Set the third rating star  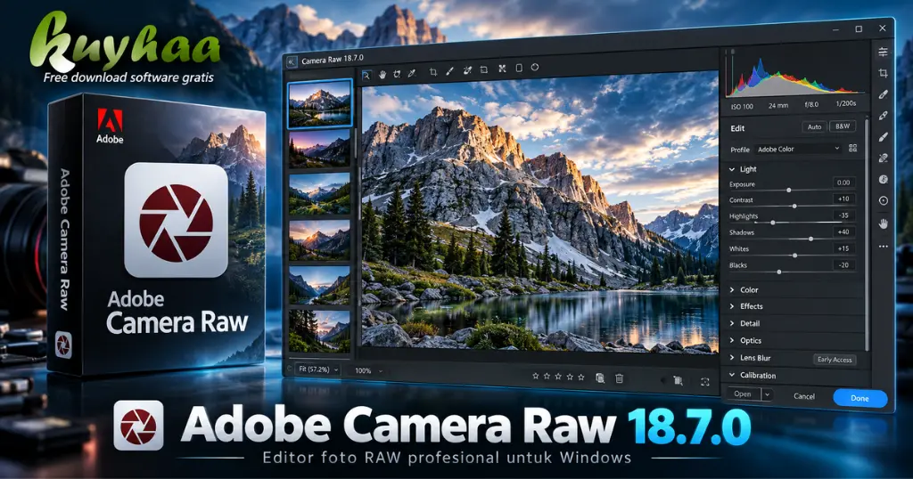(x=558, y=377)
